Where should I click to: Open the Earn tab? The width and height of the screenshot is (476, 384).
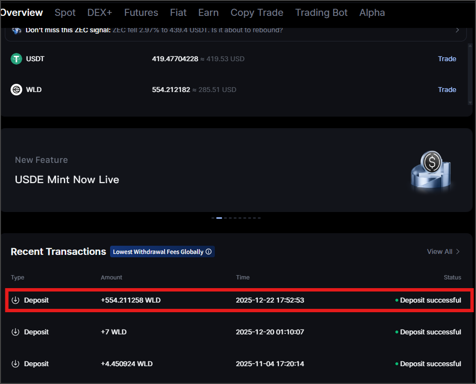coord(208,13)
